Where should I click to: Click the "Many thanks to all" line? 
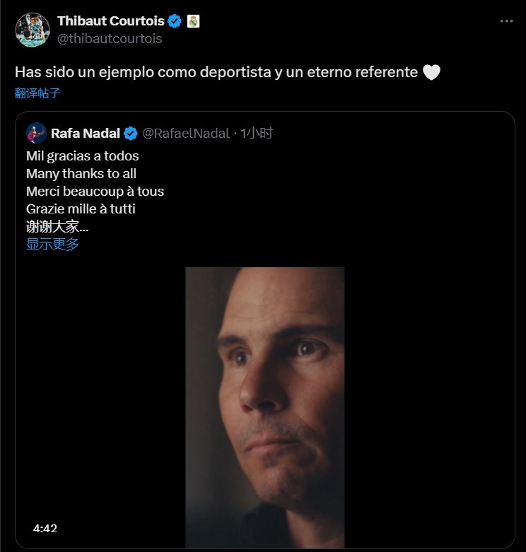click(x=81, y=174)
